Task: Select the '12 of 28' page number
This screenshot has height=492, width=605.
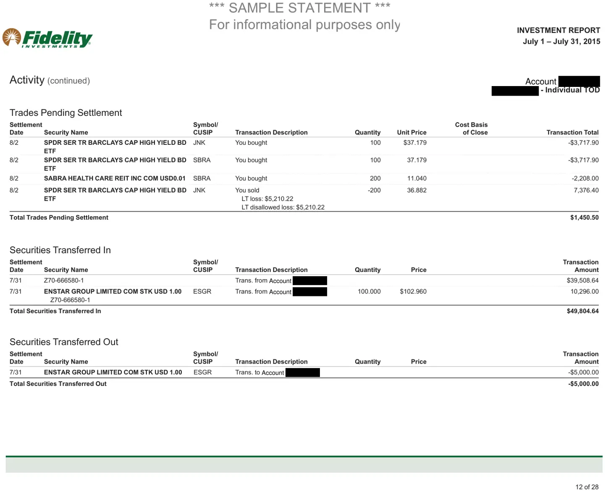Action: (x=587, y=487)
